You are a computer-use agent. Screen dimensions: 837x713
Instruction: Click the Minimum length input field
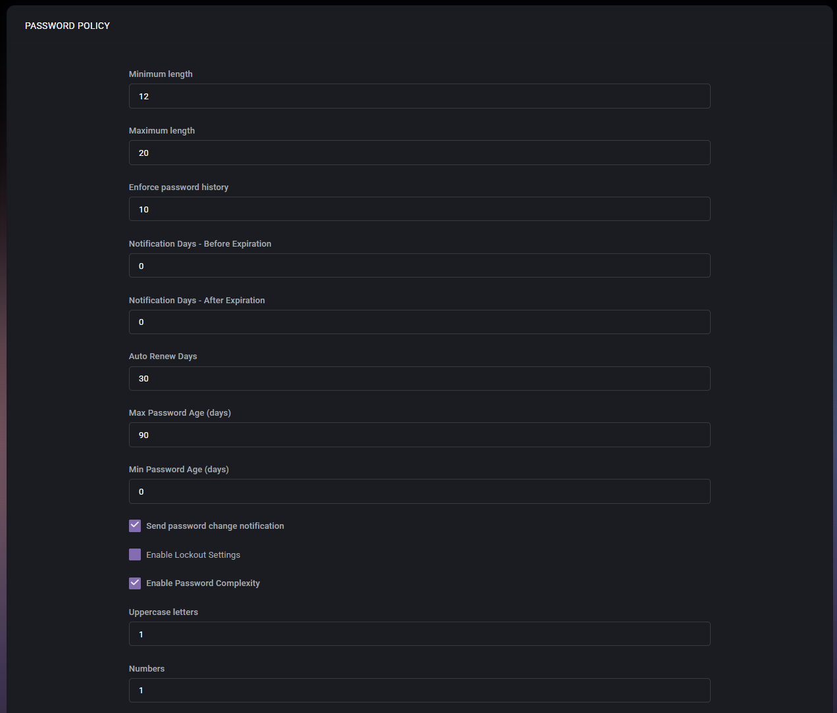tap(419, 96)
